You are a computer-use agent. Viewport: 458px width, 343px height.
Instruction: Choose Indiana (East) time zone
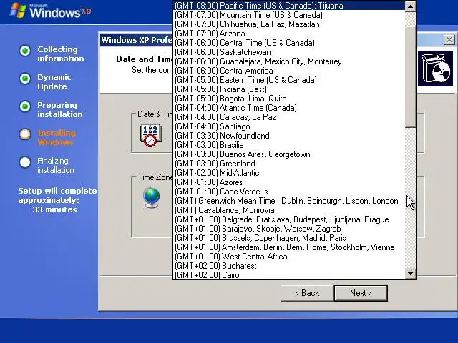[289, 89]
